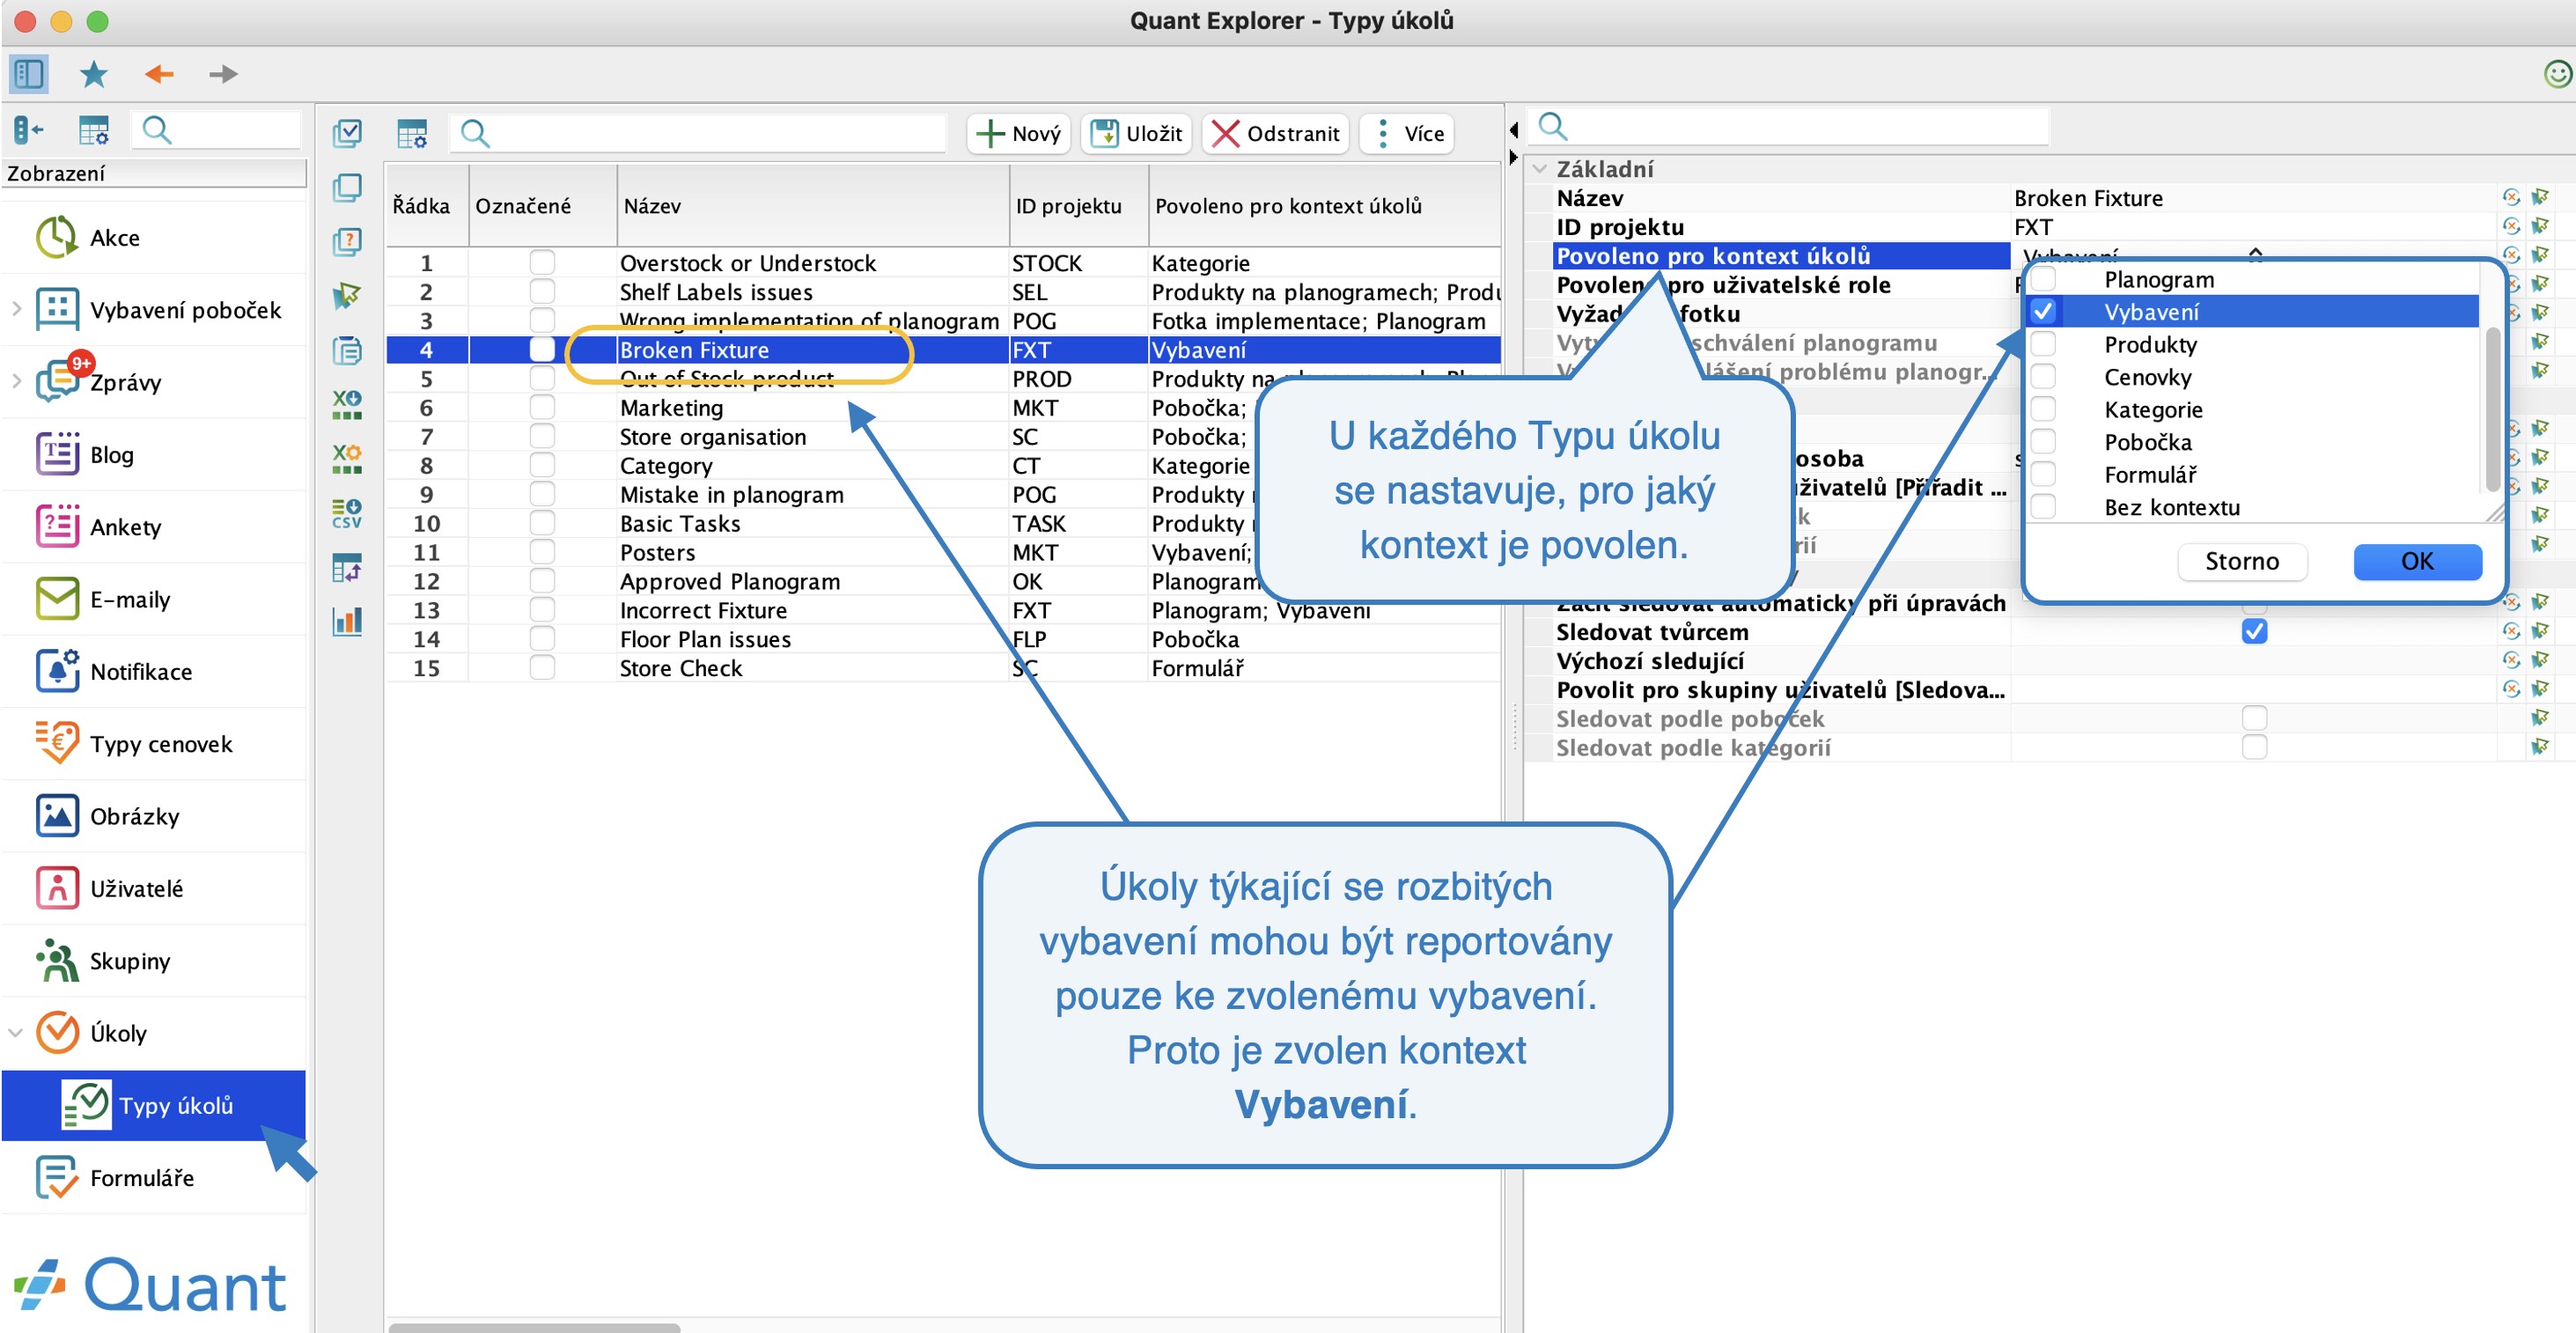This screenshot has height=1333, width=2576.
Task: Check the Produkty context option
Action: point(2043,344)
